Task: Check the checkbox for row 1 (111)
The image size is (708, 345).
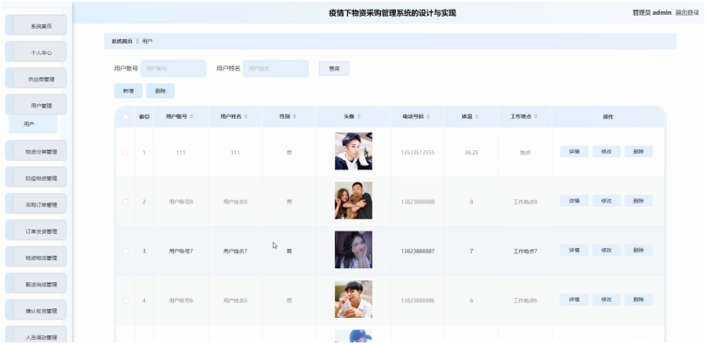Action: (x=126, y=153)
